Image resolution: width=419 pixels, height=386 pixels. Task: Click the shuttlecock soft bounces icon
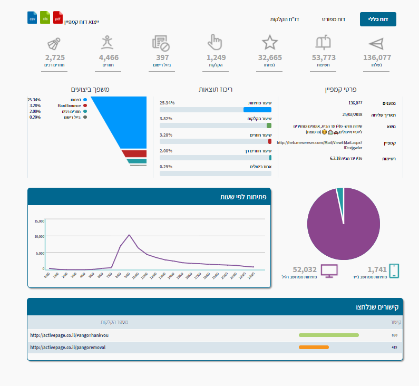(55, 43)
